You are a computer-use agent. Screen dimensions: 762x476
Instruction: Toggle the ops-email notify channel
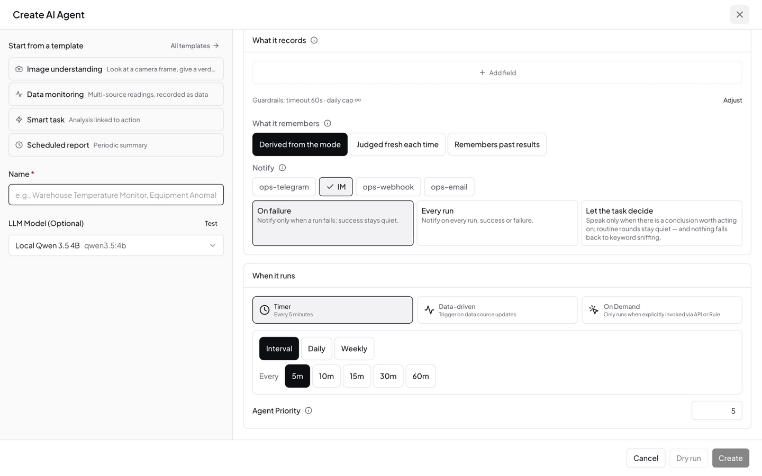(449, 187)
